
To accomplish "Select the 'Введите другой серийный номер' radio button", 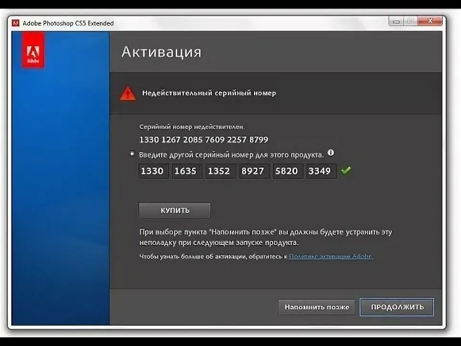I will [x=133, y=153].
